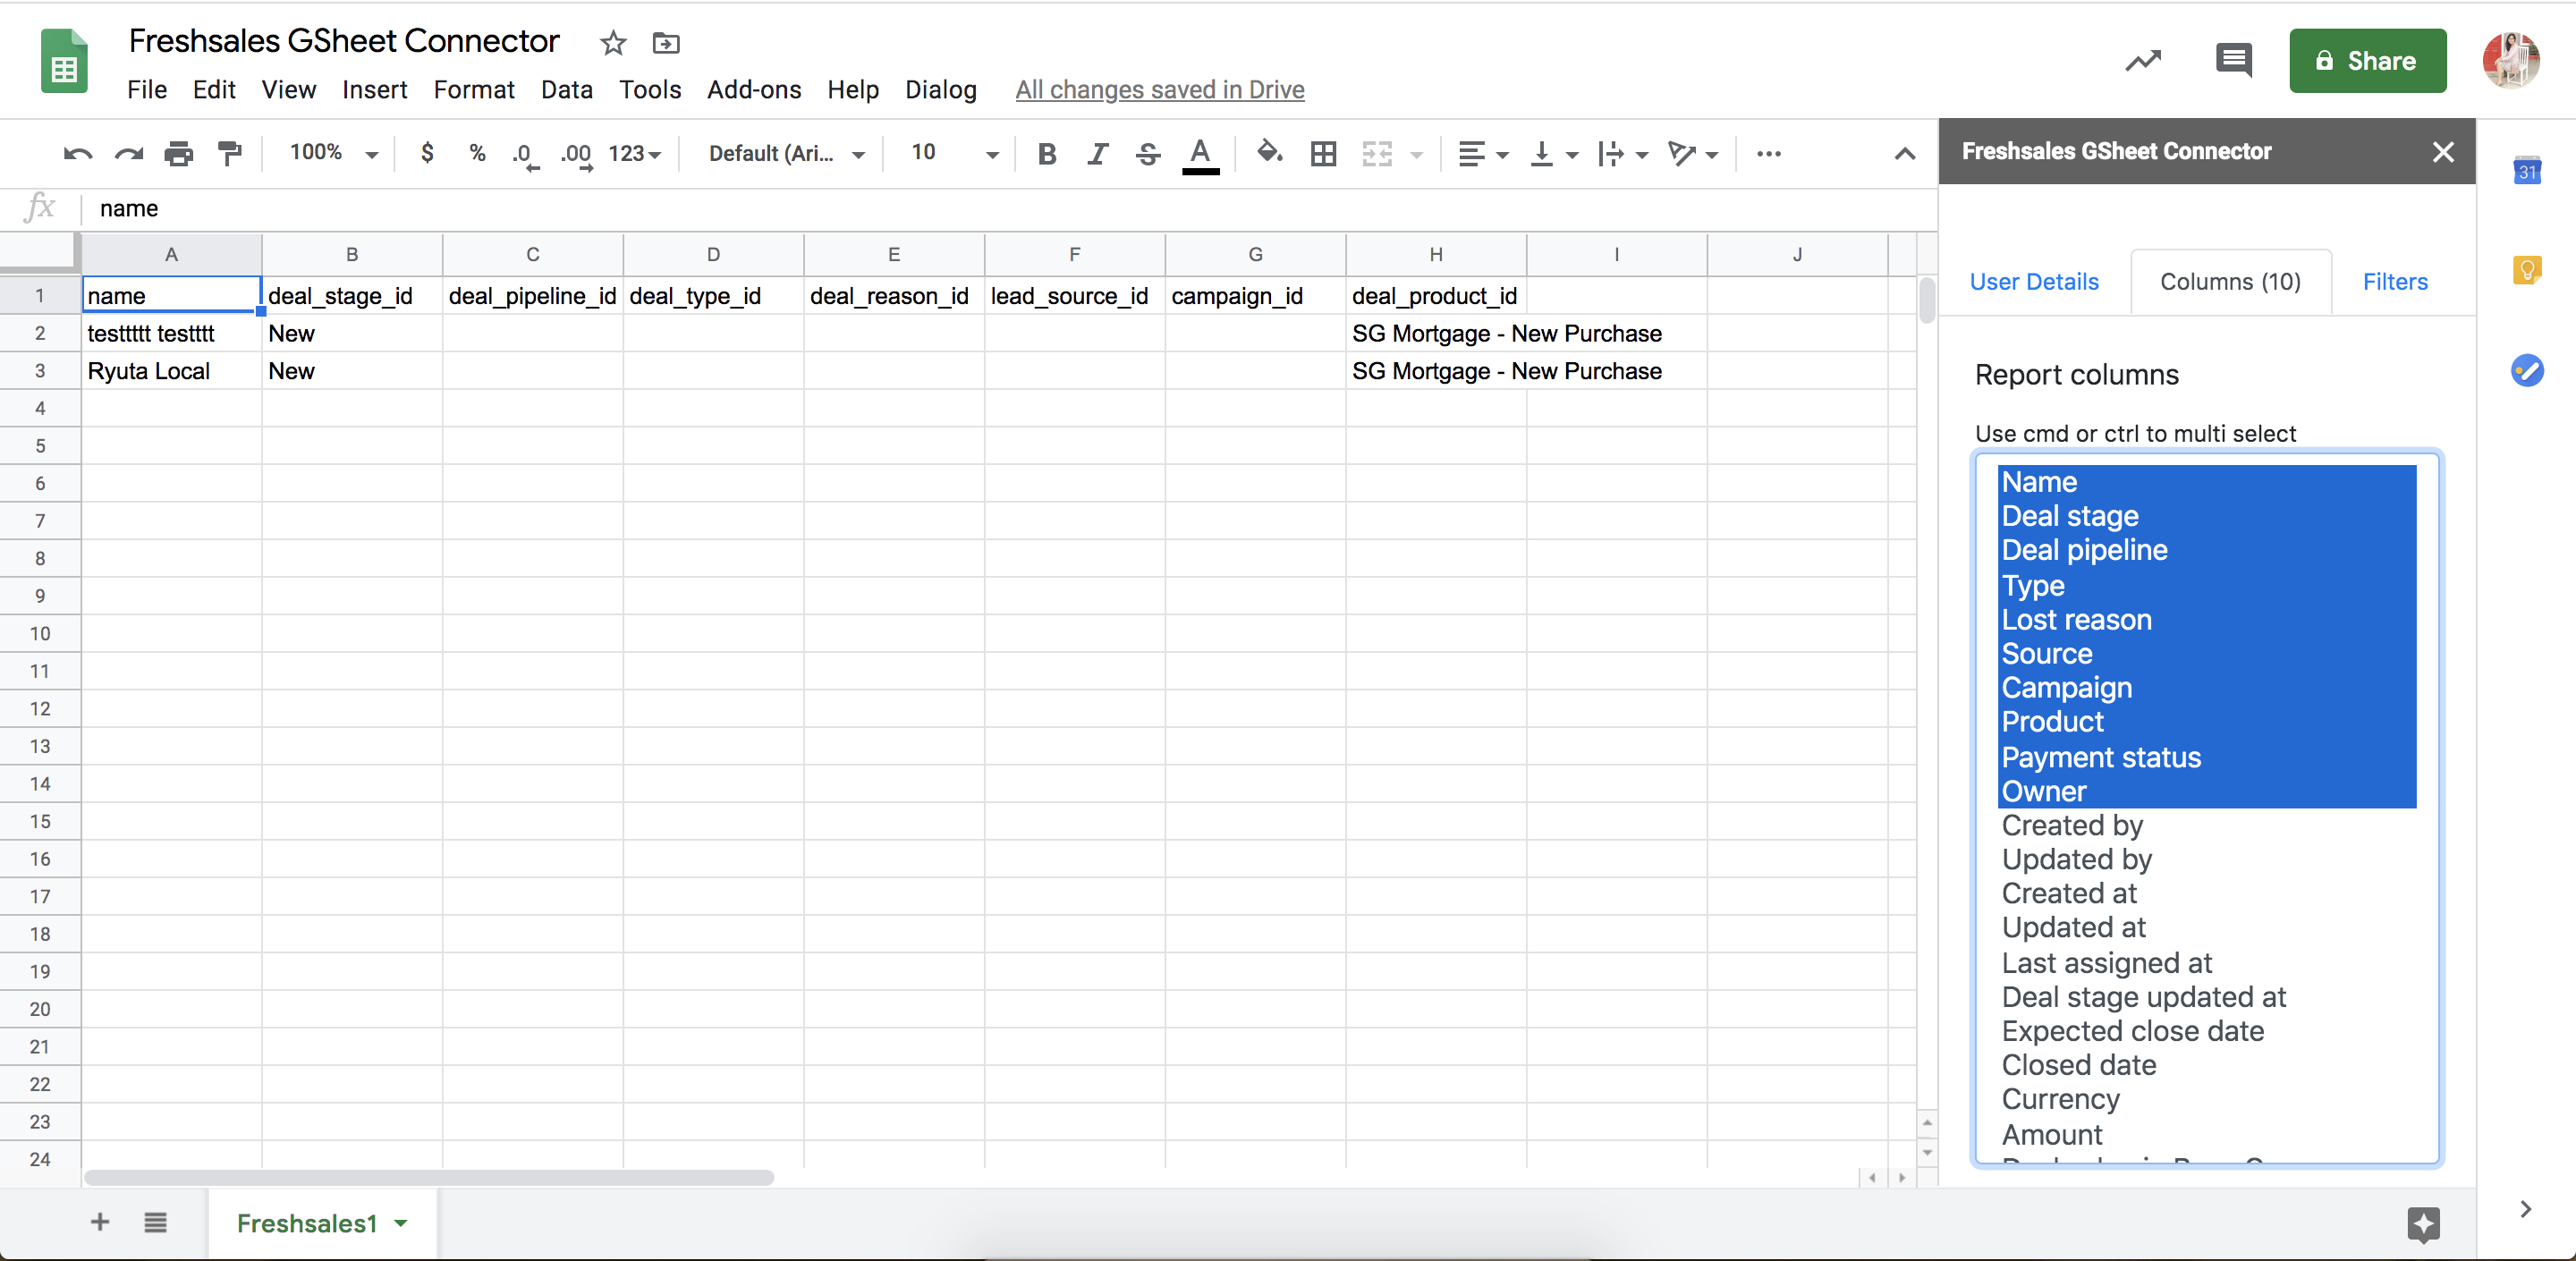
Task: Switch to the User Details tab
Action: click(x=2036, y=283)
